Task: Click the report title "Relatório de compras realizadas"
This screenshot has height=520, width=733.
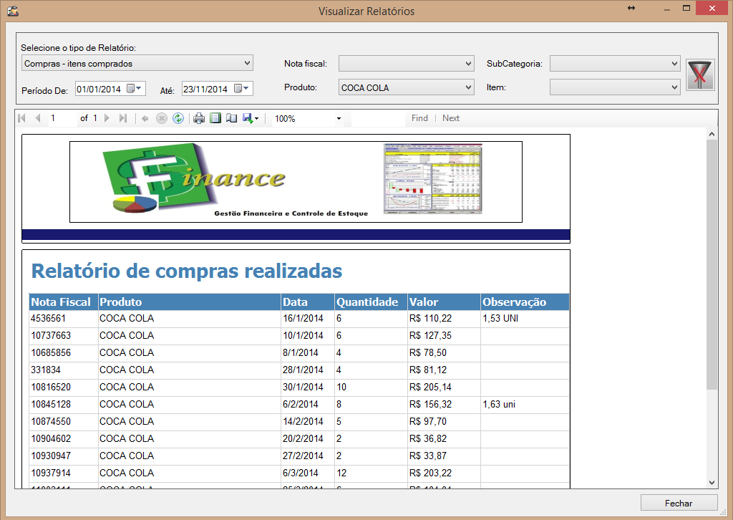Action: (187, 271)
